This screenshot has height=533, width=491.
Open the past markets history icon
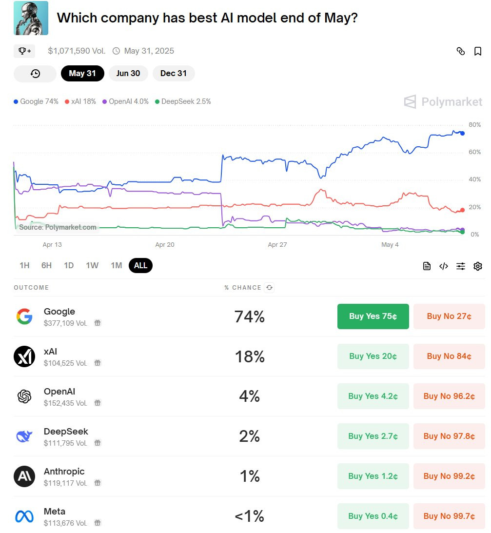coord(35,74)
